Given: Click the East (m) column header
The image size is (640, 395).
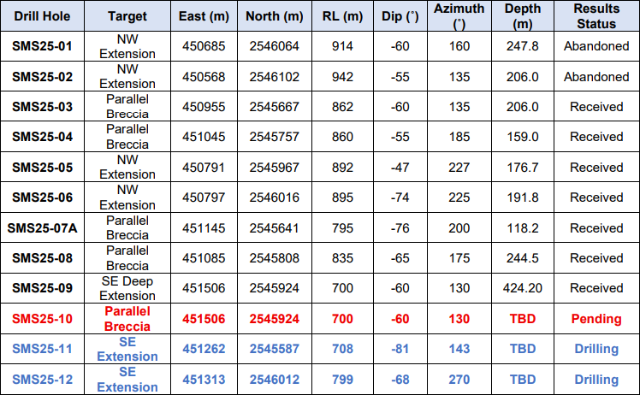Looking at the screenshot, I should click(203, 16).
